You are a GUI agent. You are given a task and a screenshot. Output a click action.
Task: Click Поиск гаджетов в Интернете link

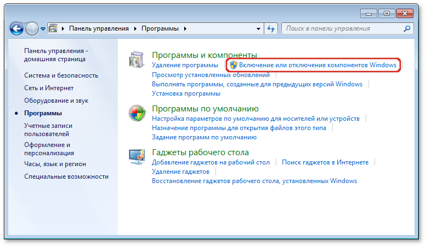[x=325, y=162]
